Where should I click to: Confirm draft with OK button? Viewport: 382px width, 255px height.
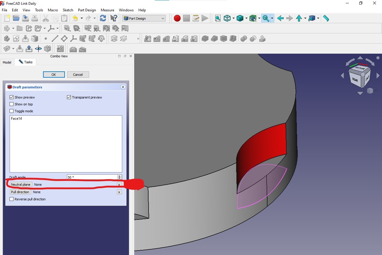(54, 75)
